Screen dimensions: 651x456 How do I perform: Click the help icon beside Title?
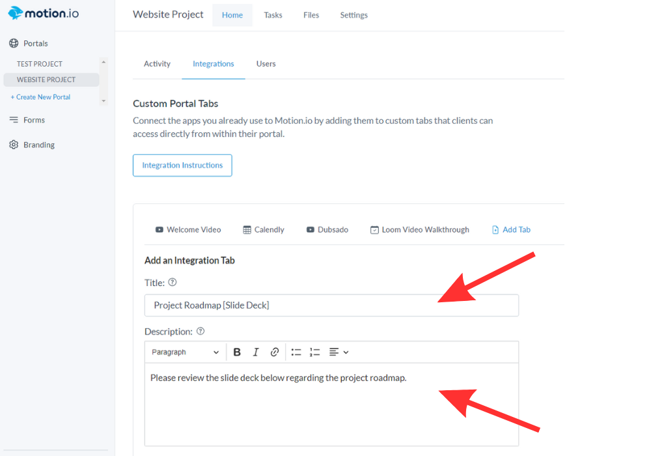173,283
